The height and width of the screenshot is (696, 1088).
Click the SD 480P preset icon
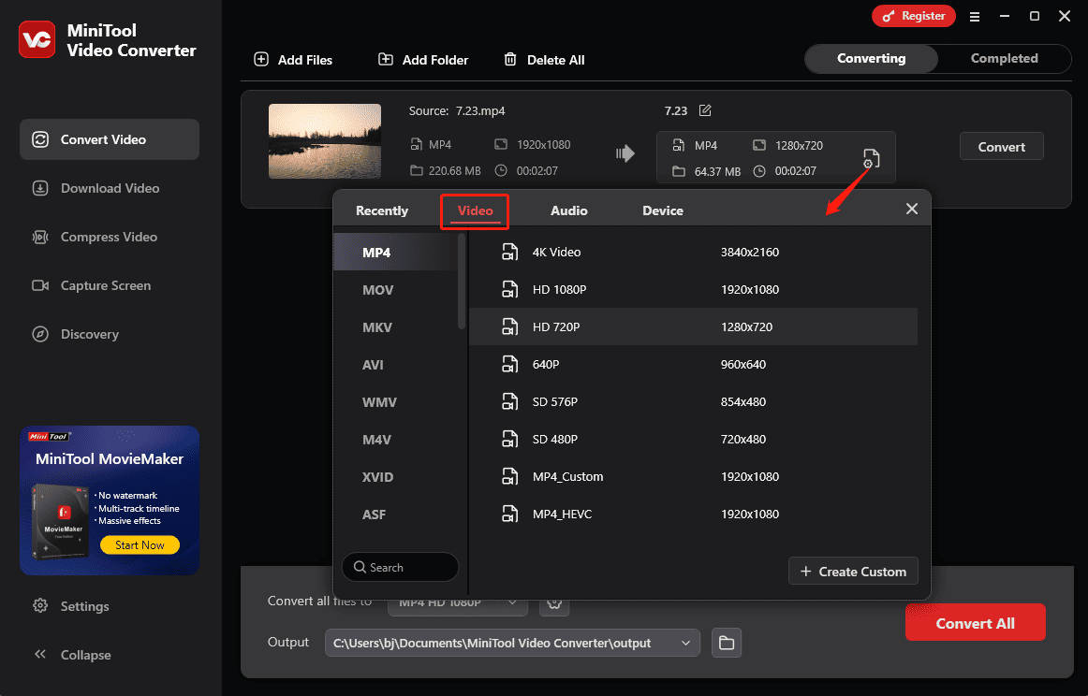pos(510,439)
